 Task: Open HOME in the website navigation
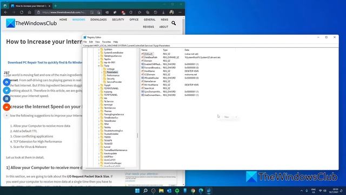click(63, 19)
